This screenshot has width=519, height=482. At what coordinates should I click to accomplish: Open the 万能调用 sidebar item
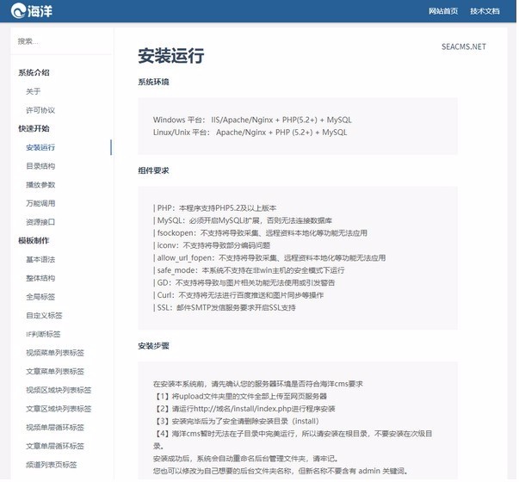tap(40, 204)
